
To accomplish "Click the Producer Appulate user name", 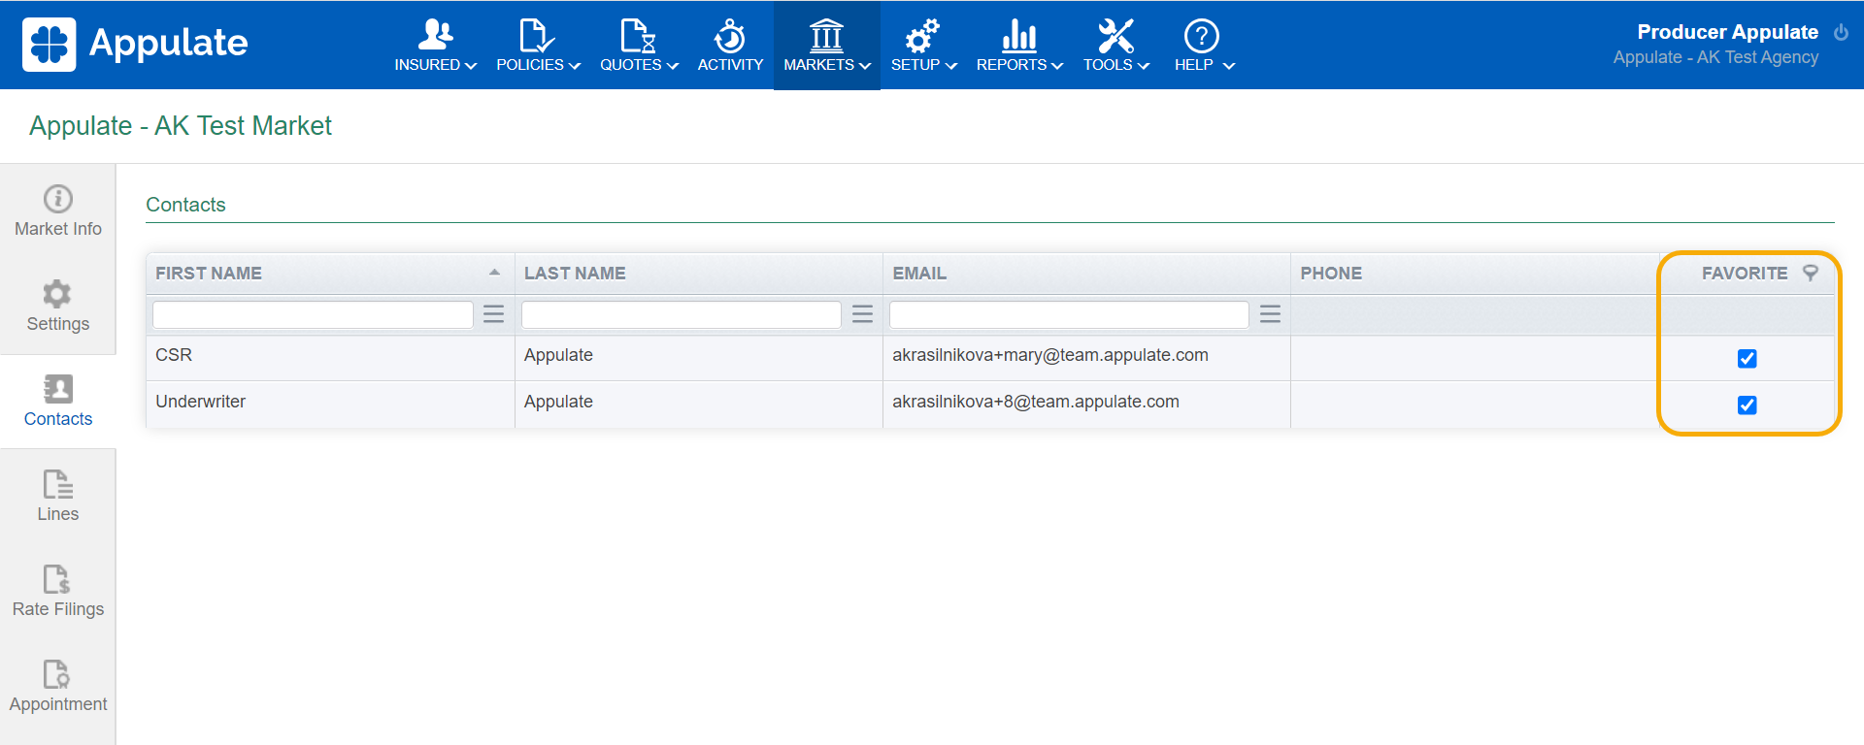I will (1726, 32).
